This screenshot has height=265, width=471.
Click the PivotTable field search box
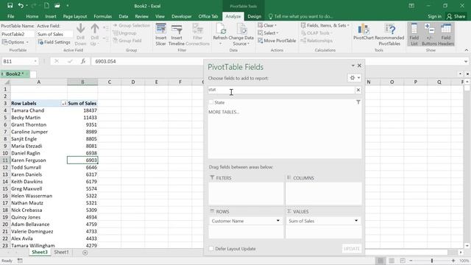281,90
